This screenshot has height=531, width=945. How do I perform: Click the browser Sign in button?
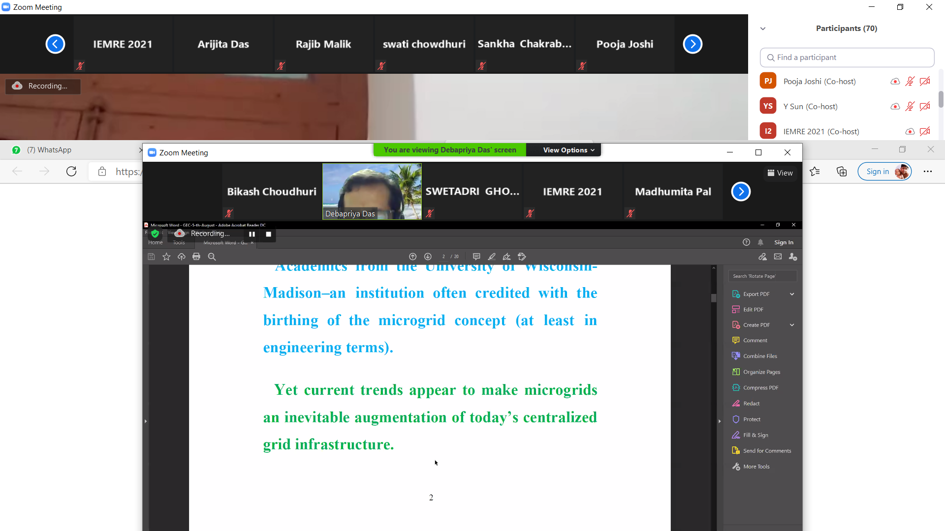pos(878,172)
